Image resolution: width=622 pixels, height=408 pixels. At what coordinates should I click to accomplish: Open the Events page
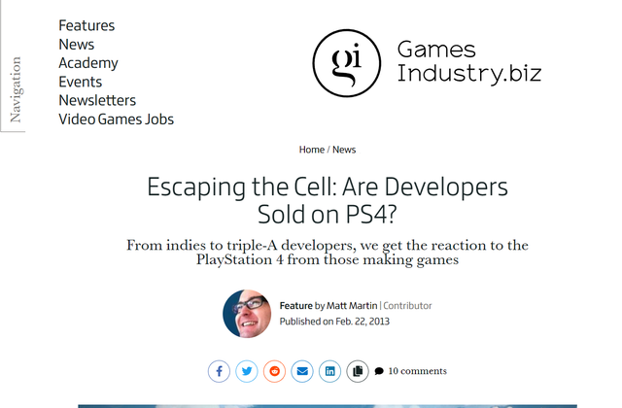tap(81, 82)
